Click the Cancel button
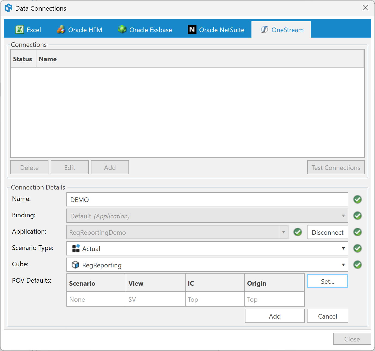Viewport: 375px width, 351px height. pyautogui.click(x=328, y=316)
